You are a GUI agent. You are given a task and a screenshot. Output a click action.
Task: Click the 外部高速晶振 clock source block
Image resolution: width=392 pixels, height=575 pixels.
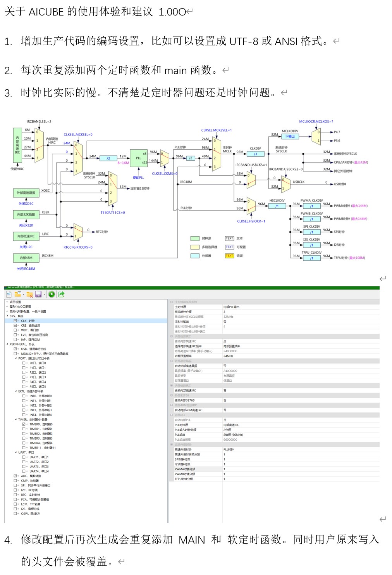point(26,193)
